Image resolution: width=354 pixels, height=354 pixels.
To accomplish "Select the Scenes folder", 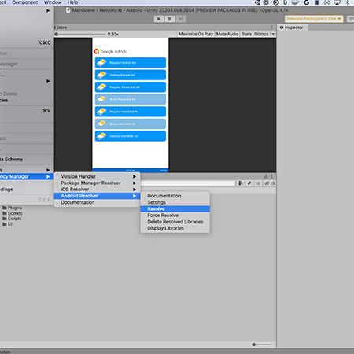I will point(13,213).
